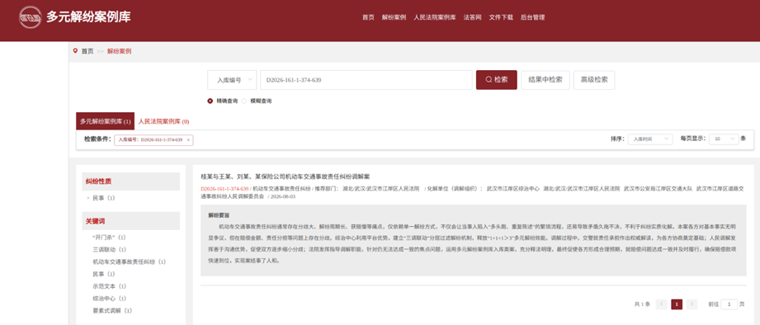760x325 pixels.
Task: Go to previous results page arrow
Action: pos(662,304)
